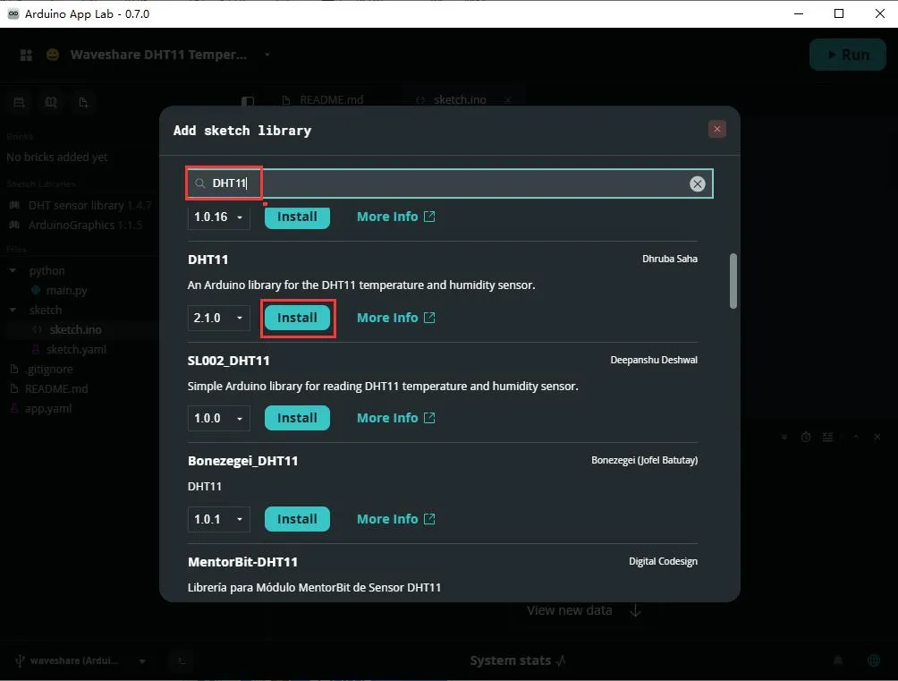Open More Info for SL002_DHT11
The image size is (898, 681).
tap(395, 418)
